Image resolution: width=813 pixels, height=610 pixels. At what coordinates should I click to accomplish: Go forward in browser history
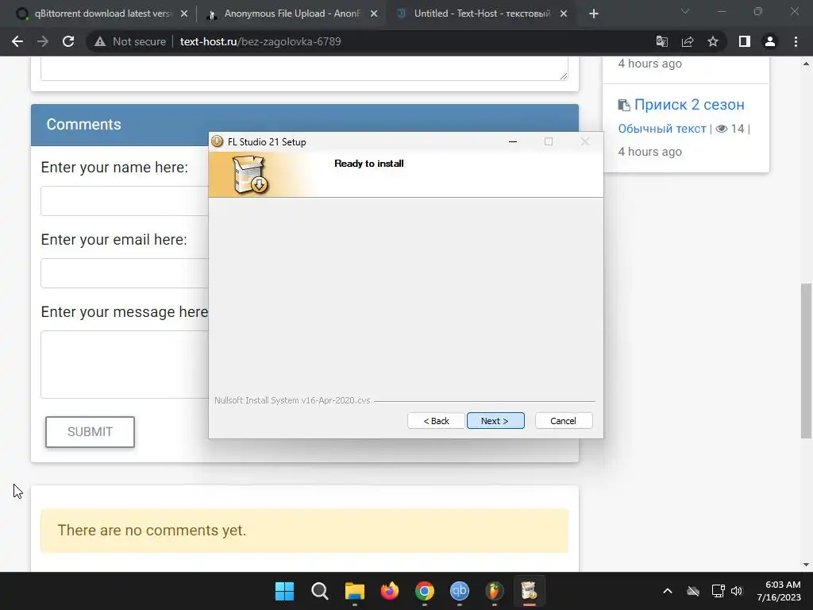[43, 41]
